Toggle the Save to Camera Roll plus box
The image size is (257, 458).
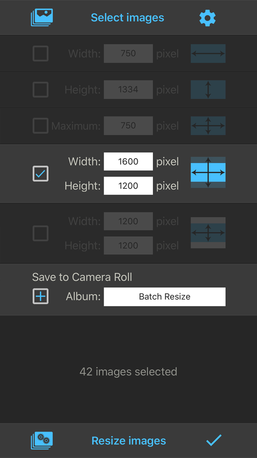pyautogui.click(x=40, y=296)
